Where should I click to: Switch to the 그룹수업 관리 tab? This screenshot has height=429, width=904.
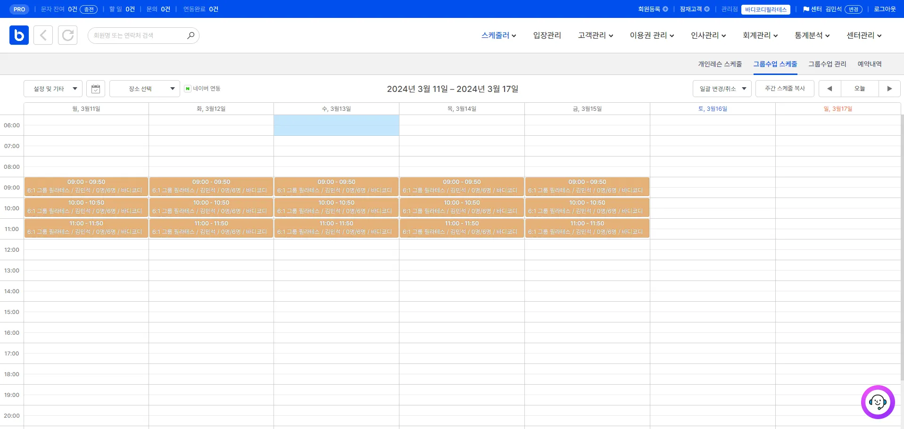coord(827,64)
